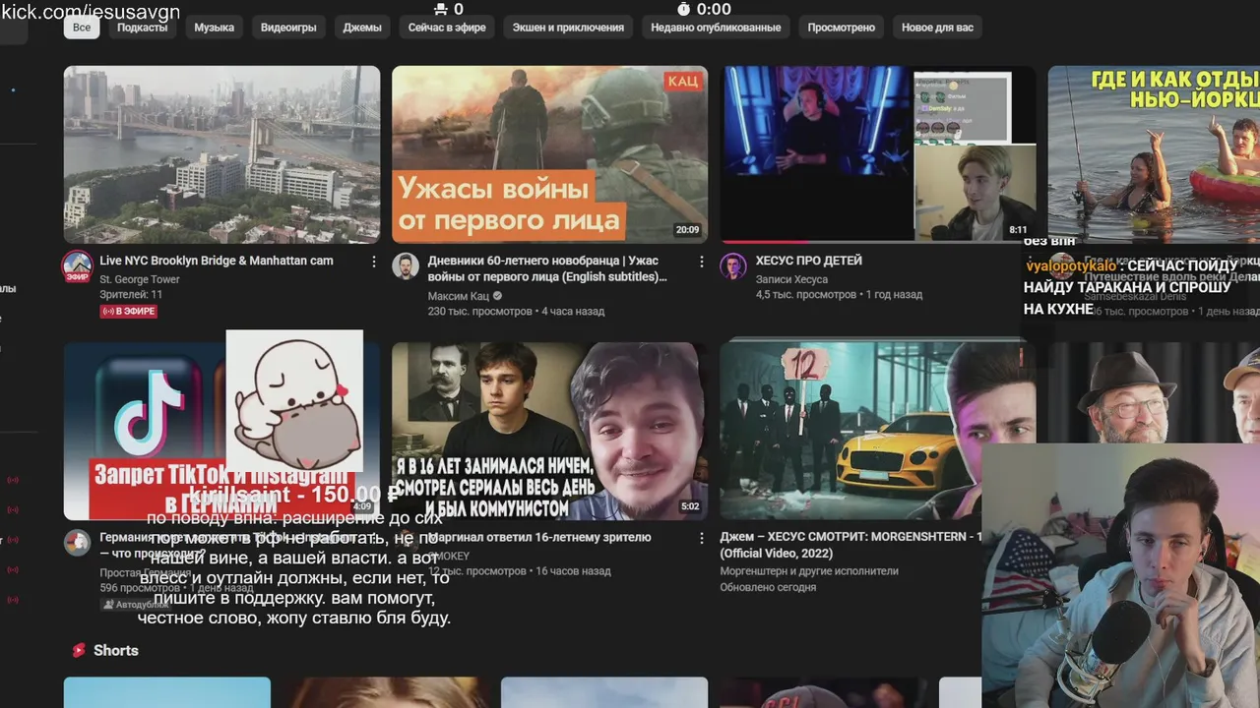Open Простая Германия channel avatar
Viewport: 1260px width, 708px height.
point(77,542)
